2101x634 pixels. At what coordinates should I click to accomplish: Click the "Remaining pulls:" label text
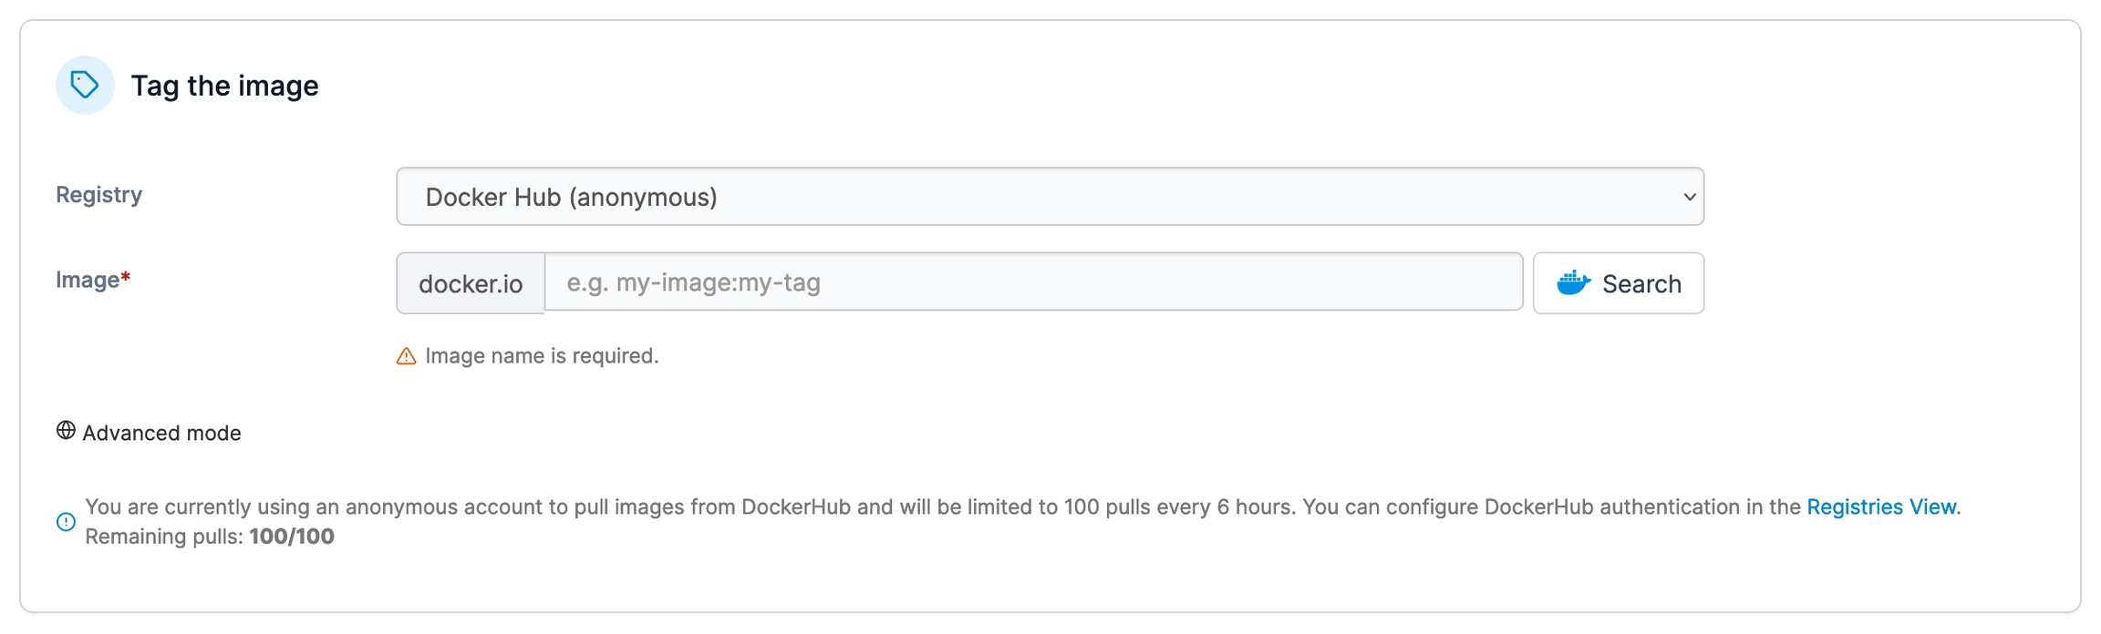pos(164,537)
